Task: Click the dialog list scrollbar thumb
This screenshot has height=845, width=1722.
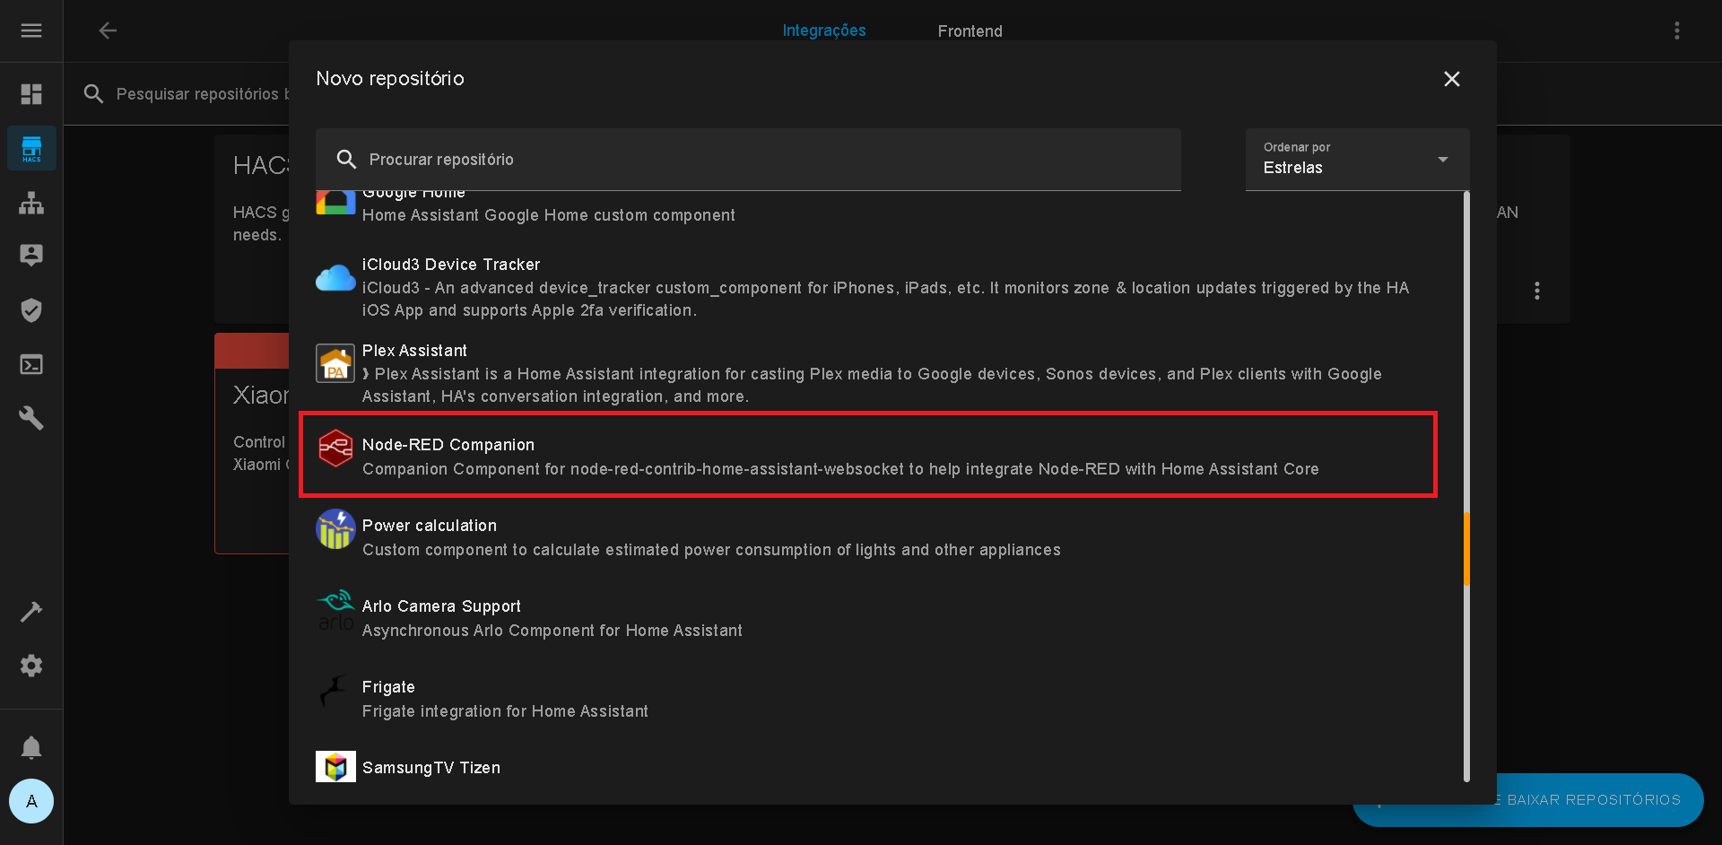Action: point(1466,549)
